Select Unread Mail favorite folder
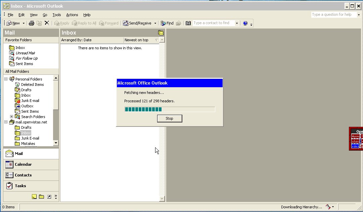 pos(22,53)
